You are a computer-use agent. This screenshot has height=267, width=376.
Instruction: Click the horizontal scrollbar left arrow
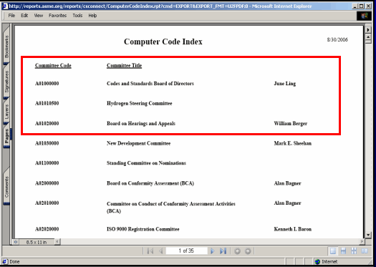click(57, 242)
